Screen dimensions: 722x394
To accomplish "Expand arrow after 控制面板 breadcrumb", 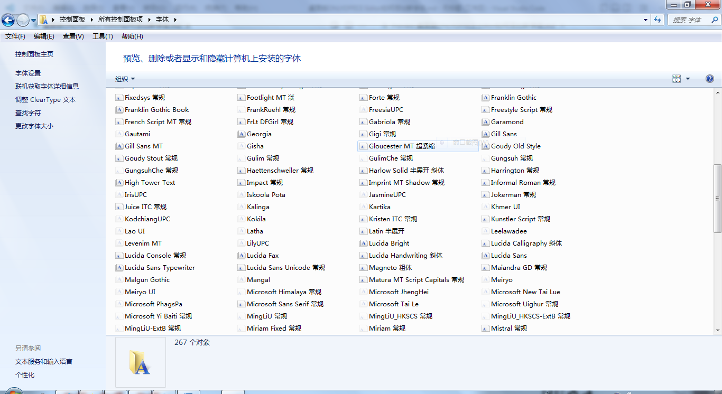I will (91, 20).
